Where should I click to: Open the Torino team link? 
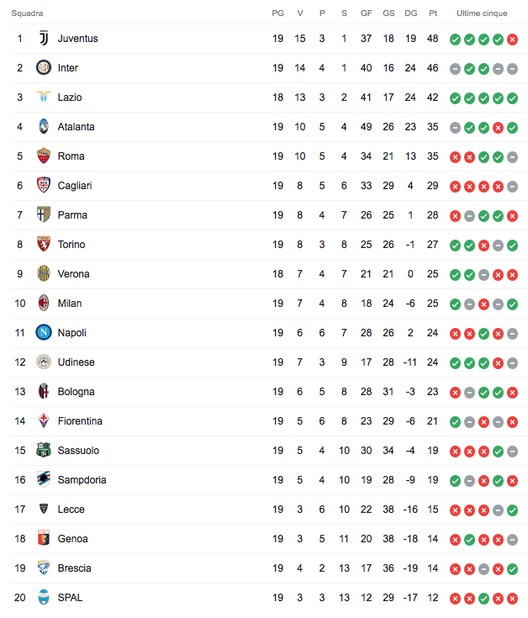click(71, 245)
